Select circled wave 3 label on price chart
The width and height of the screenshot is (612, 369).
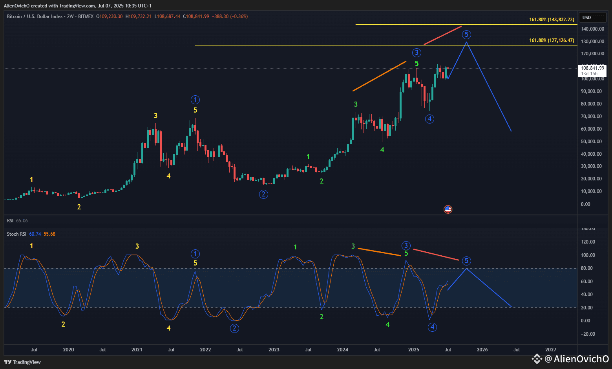pyautogui.click(x=417, y=53)
